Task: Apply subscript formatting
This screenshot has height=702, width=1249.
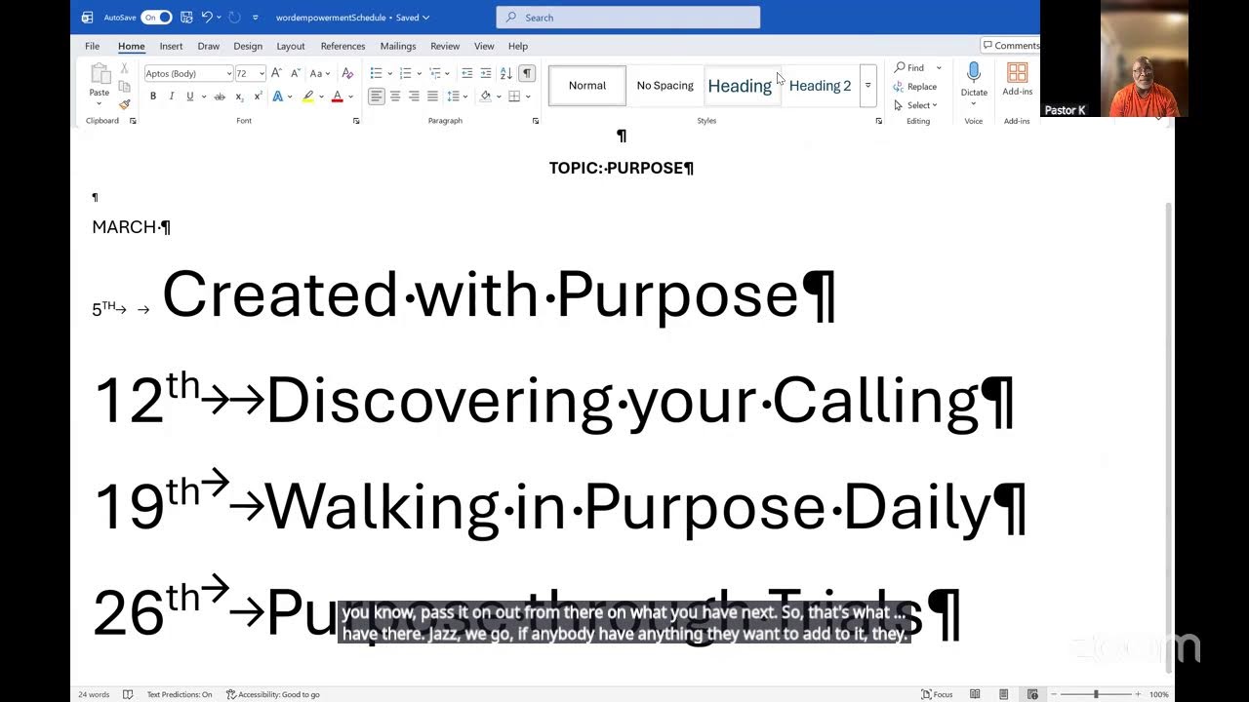Action: (x=240, y=97)
